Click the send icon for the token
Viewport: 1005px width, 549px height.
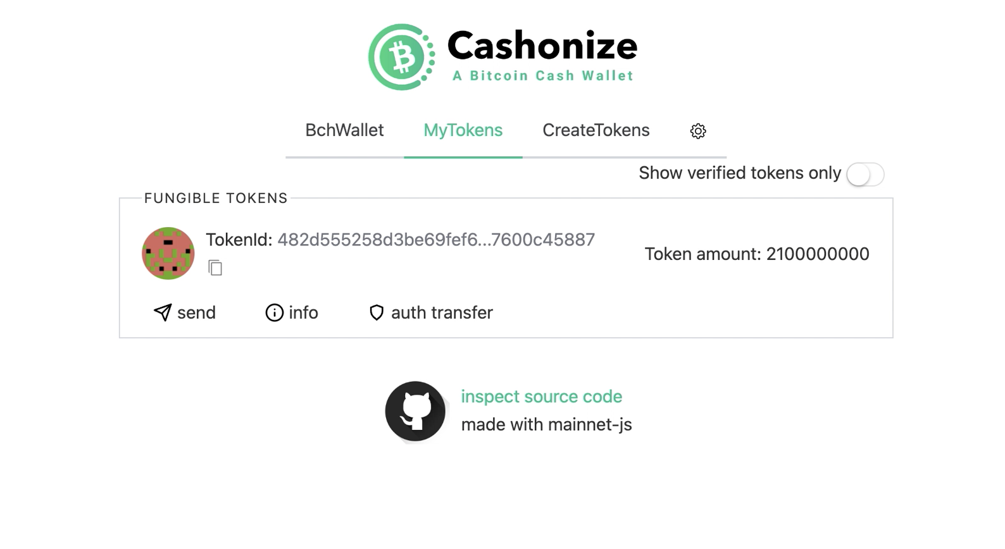pyautogui.click(x=163, y=312)
